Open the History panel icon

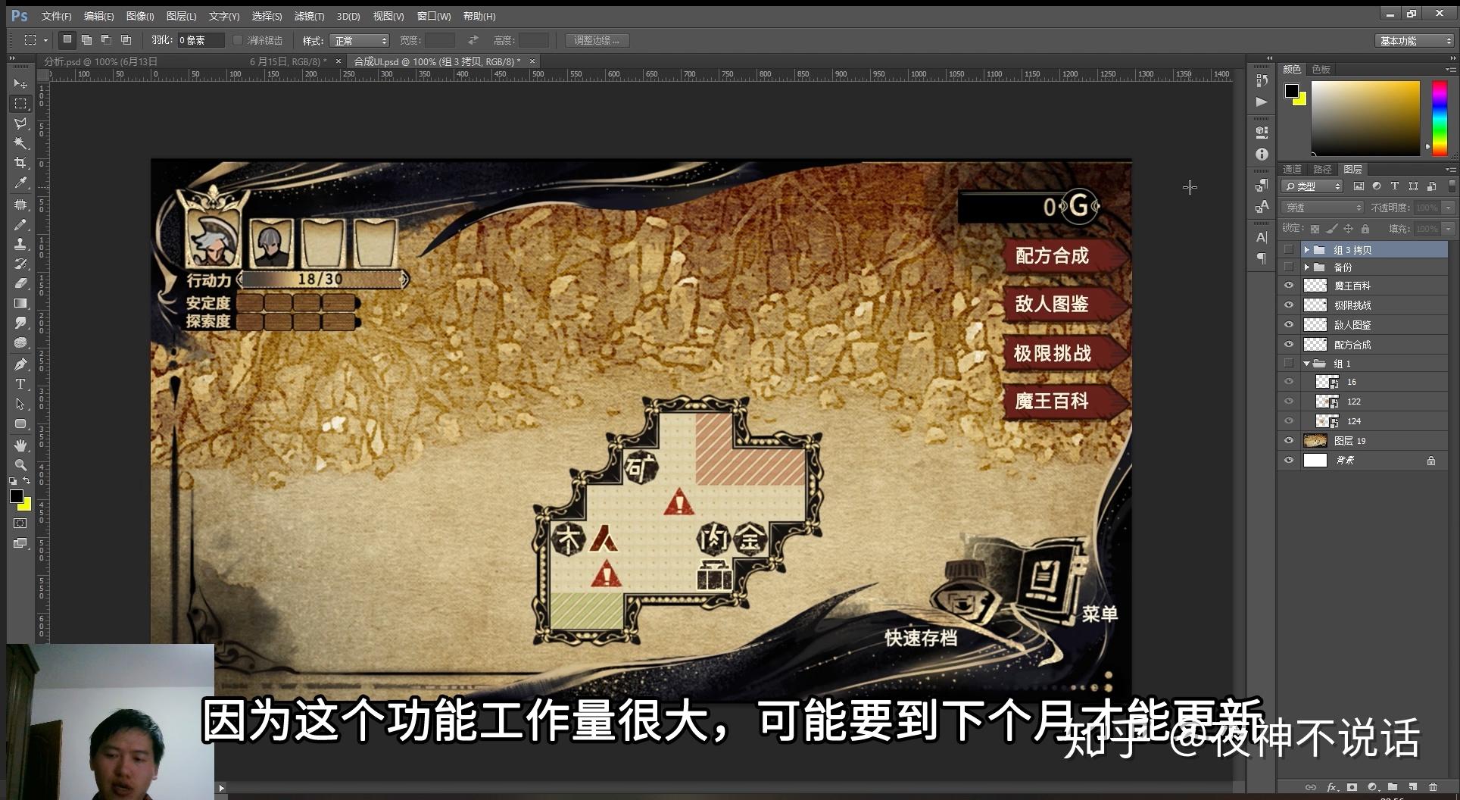(1262, 80)
